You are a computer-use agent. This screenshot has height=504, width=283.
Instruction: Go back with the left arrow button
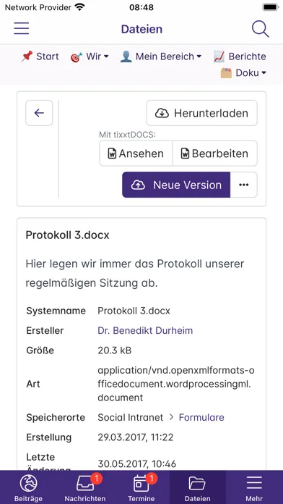point(39,113)
